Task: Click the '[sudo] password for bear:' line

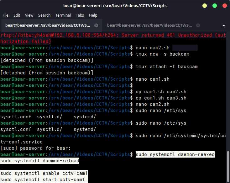Action: point(35,148)
